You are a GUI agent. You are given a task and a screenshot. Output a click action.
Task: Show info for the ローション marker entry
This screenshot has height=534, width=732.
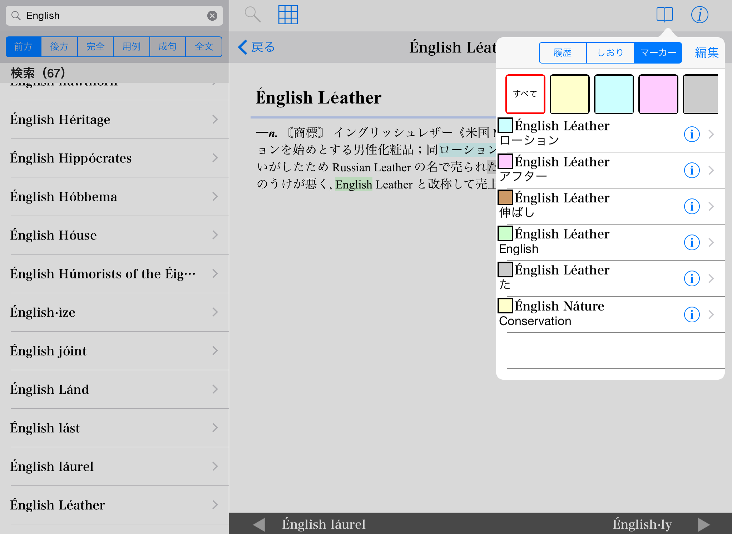pos(692,135)
